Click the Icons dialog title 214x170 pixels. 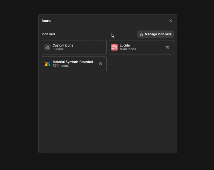point(46,21)
